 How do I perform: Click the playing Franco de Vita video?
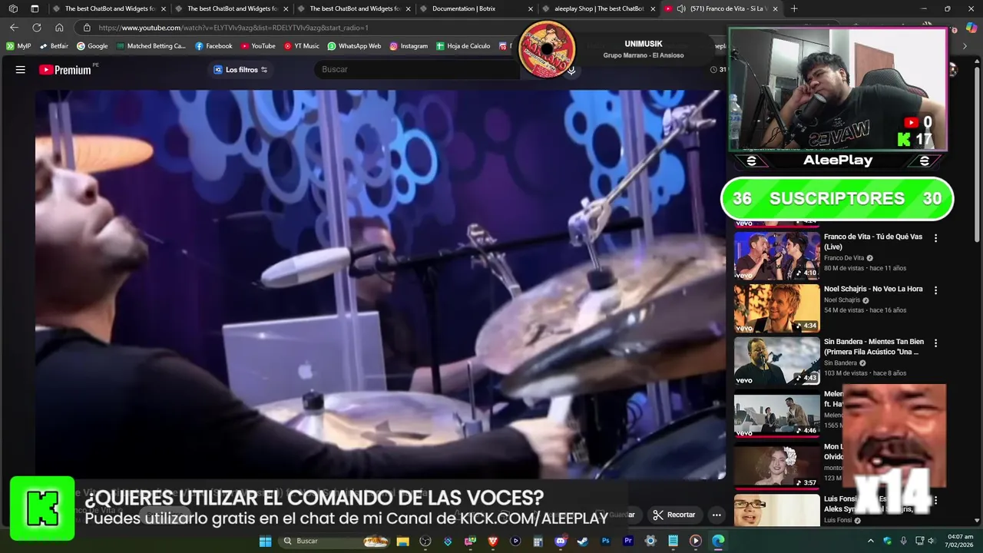tap(380, 284)
